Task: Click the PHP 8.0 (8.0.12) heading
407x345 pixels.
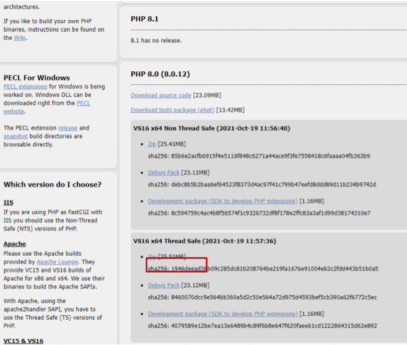Action: click(x=160, y=74)
